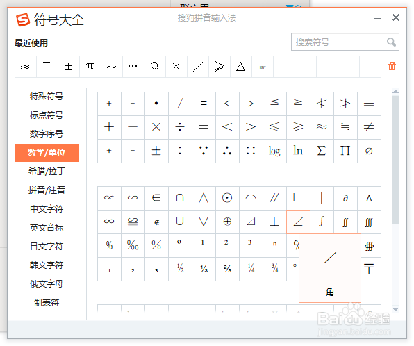Pick the ∥ parallel // symbol
Image resolution: width=414 pixels, height=346 pixels.
274,198
